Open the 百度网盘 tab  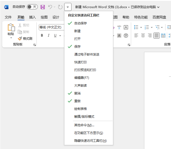[x=159, y=17]
